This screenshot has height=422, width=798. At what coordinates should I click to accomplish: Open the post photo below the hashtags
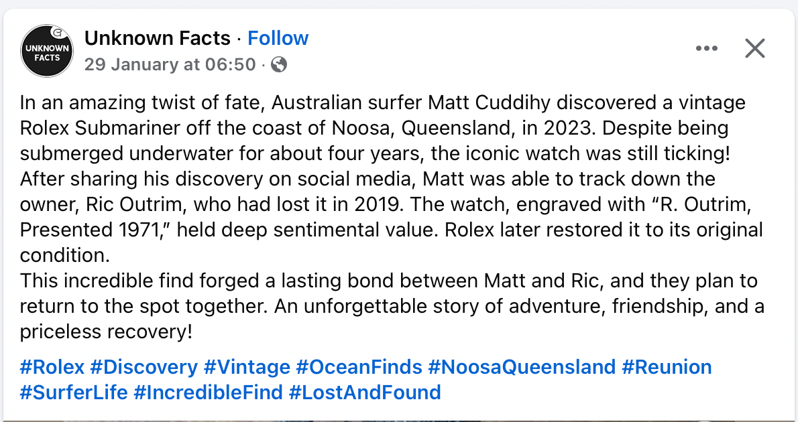coord(399,419)
